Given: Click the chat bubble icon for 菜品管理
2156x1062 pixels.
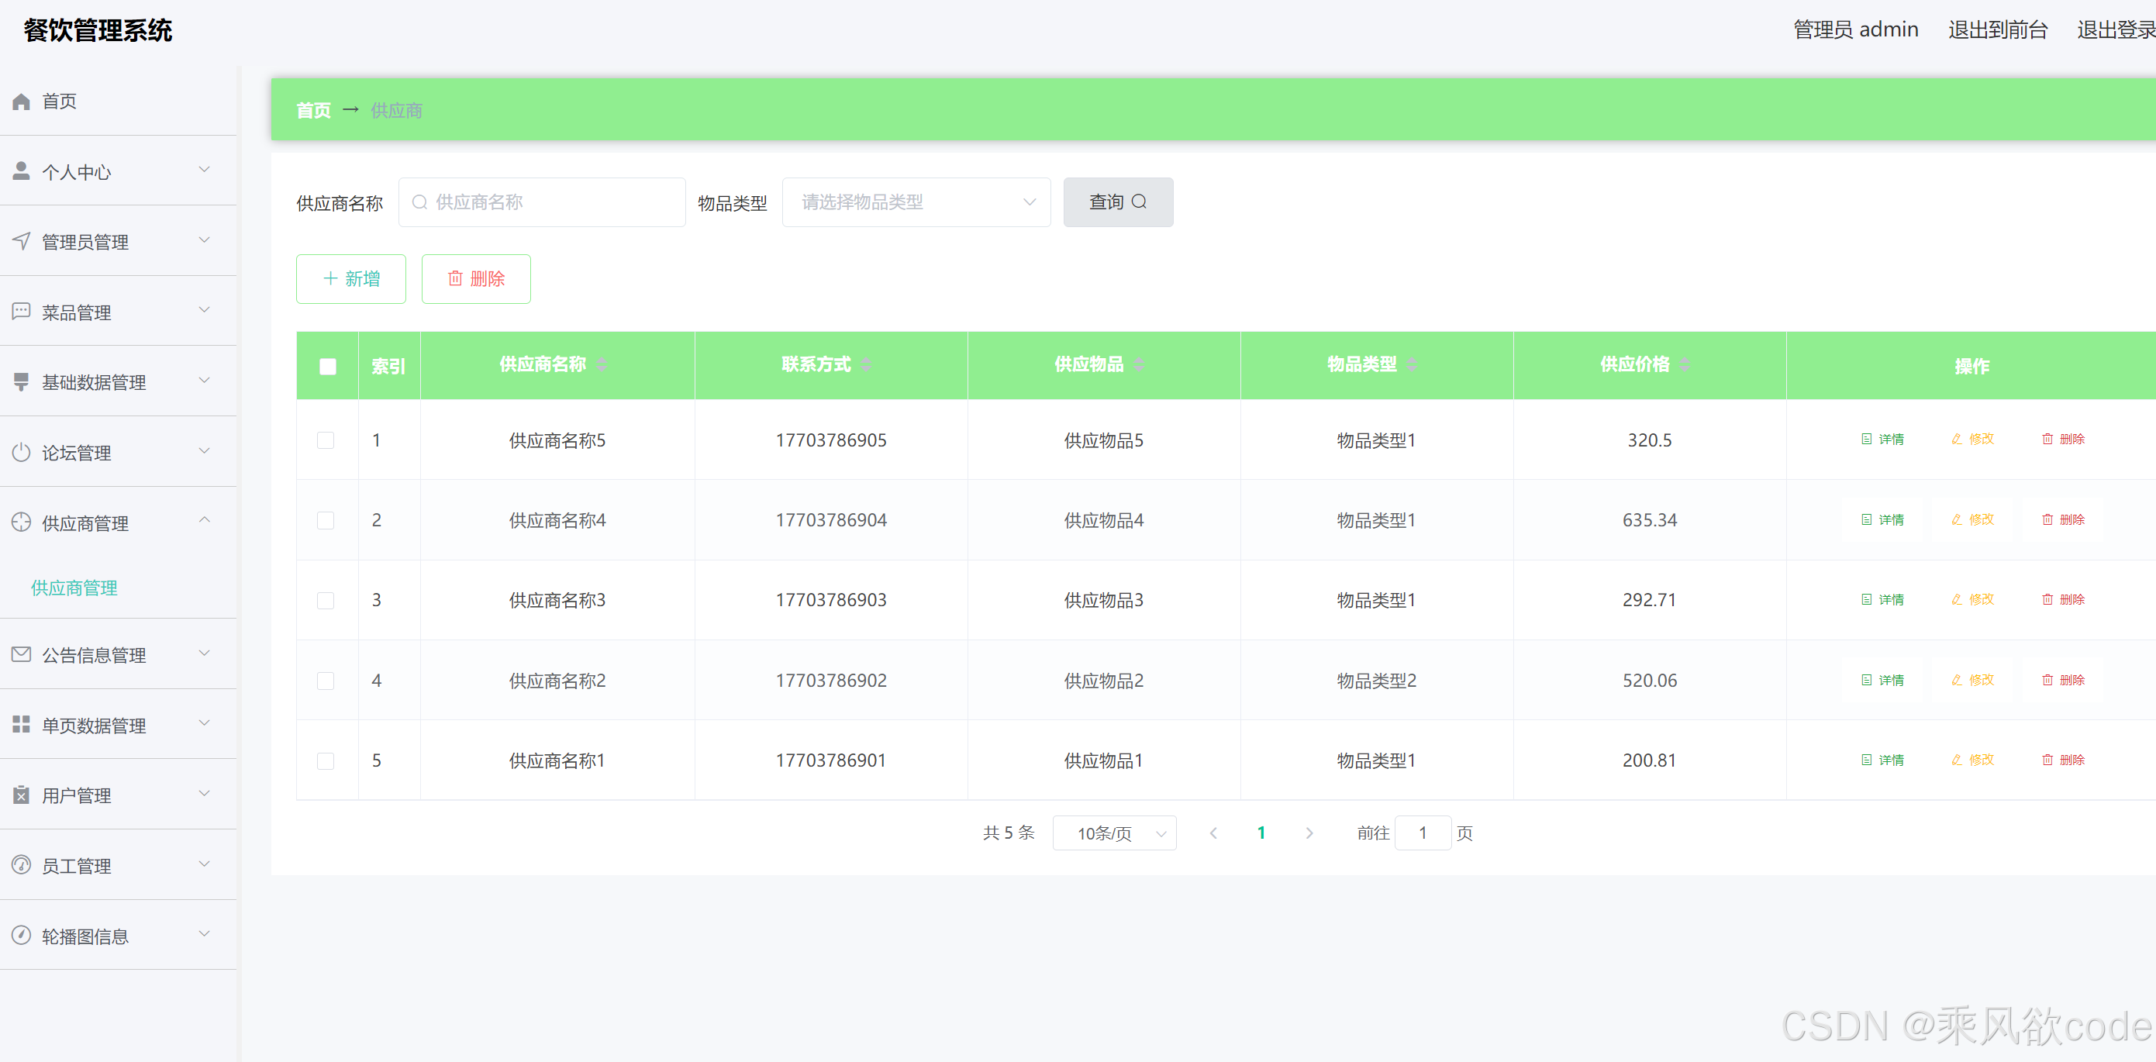Looking at the screenshot, I should pyautogui.click(x=22, y=312).
